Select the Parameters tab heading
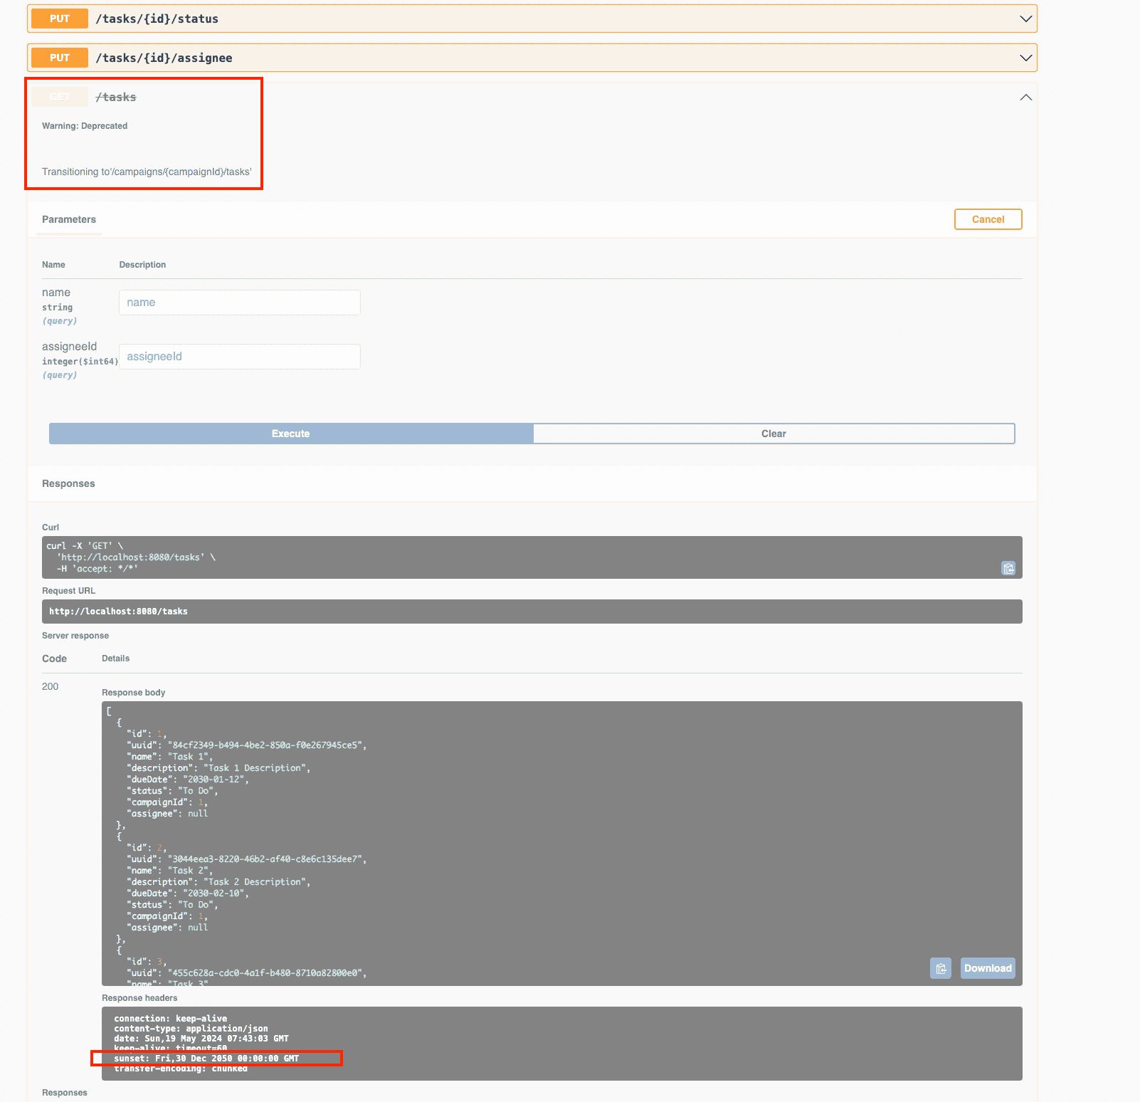1140x1102 pixels. (x=69, y=219)
